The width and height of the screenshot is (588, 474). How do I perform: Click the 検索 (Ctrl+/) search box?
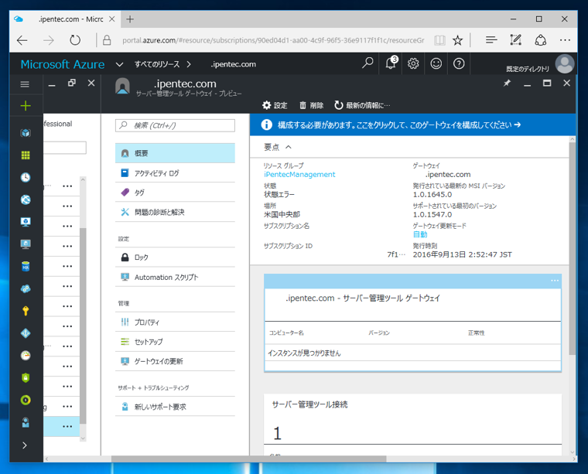175,125
